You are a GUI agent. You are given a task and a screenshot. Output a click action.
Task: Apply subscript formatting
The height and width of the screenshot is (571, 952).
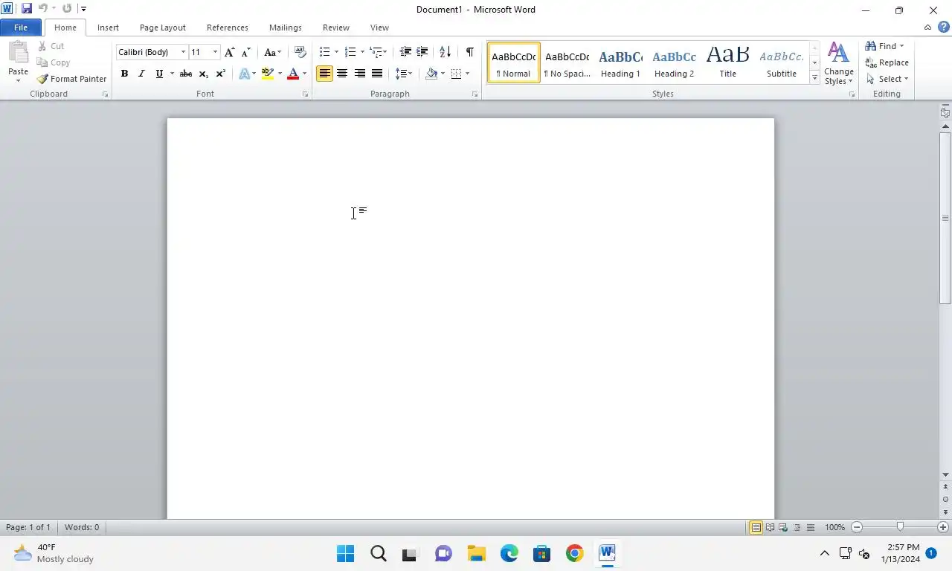[x=203, y=74]
